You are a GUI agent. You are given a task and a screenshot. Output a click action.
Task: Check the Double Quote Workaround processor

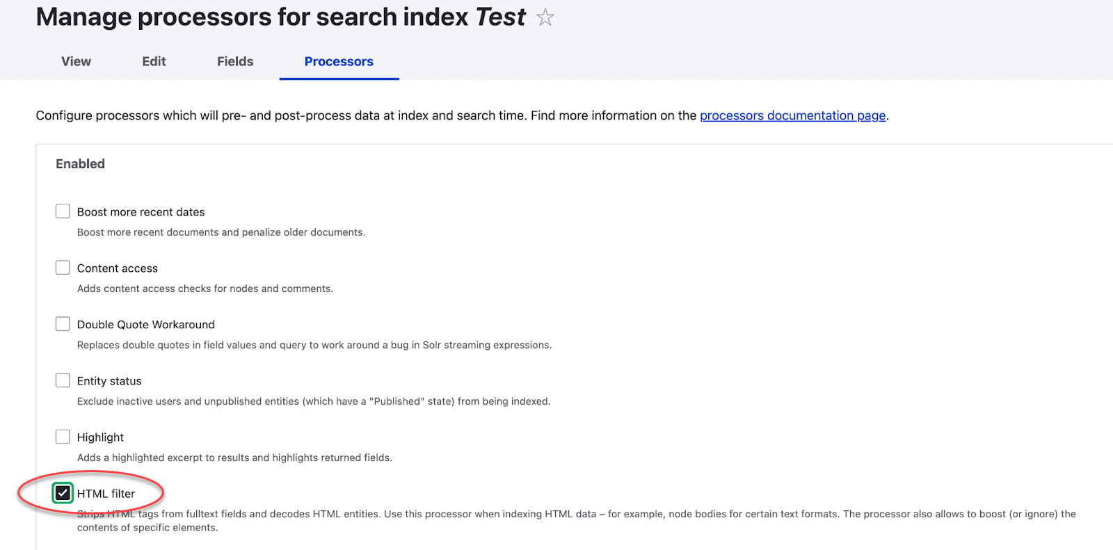63,323
